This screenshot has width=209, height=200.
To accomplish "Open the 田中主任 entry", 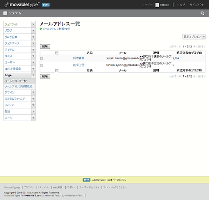I will coord(79,65).
